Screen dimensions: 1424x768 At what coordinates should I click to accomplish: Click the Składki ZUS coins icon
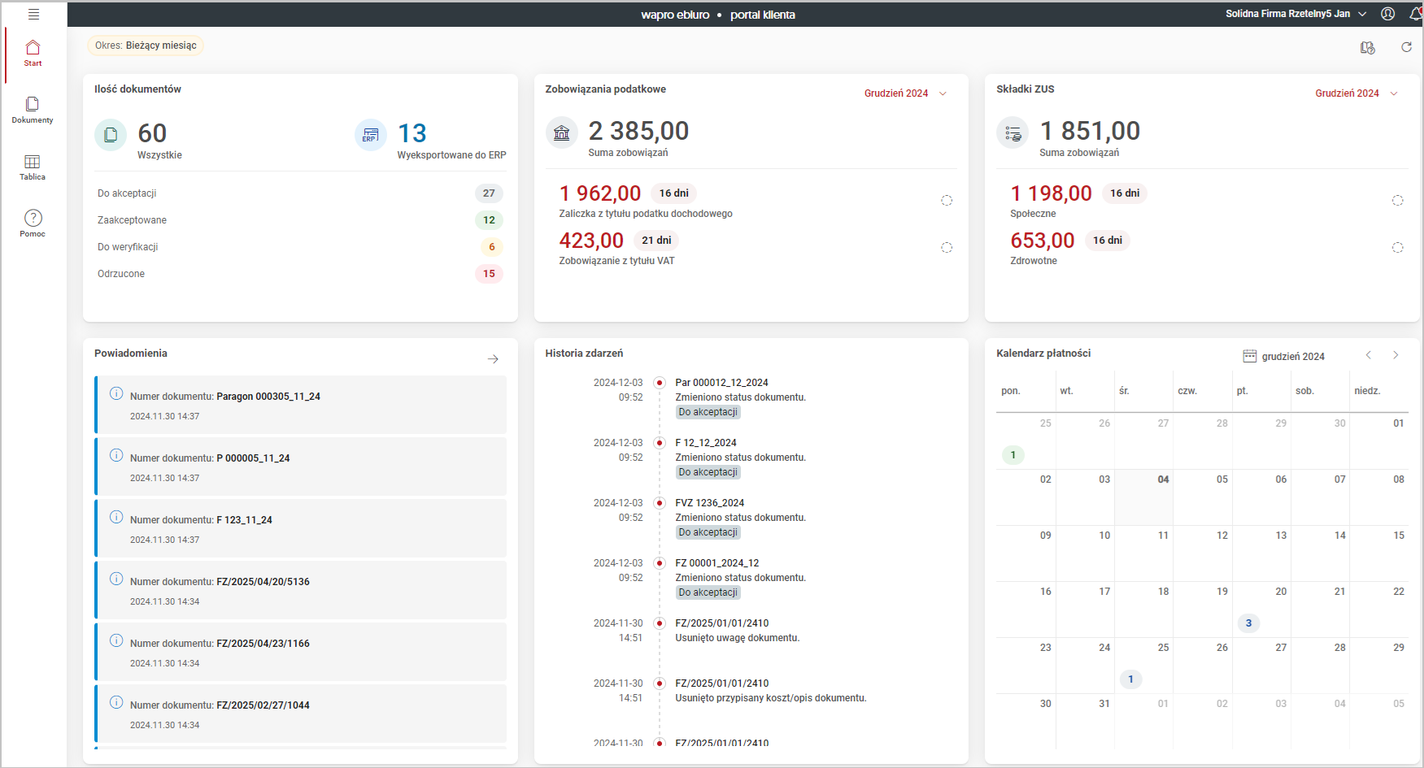point(1013,133)
